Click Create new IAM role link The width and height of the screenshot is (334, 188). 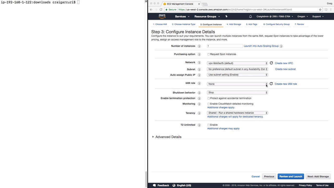[286, 84]
